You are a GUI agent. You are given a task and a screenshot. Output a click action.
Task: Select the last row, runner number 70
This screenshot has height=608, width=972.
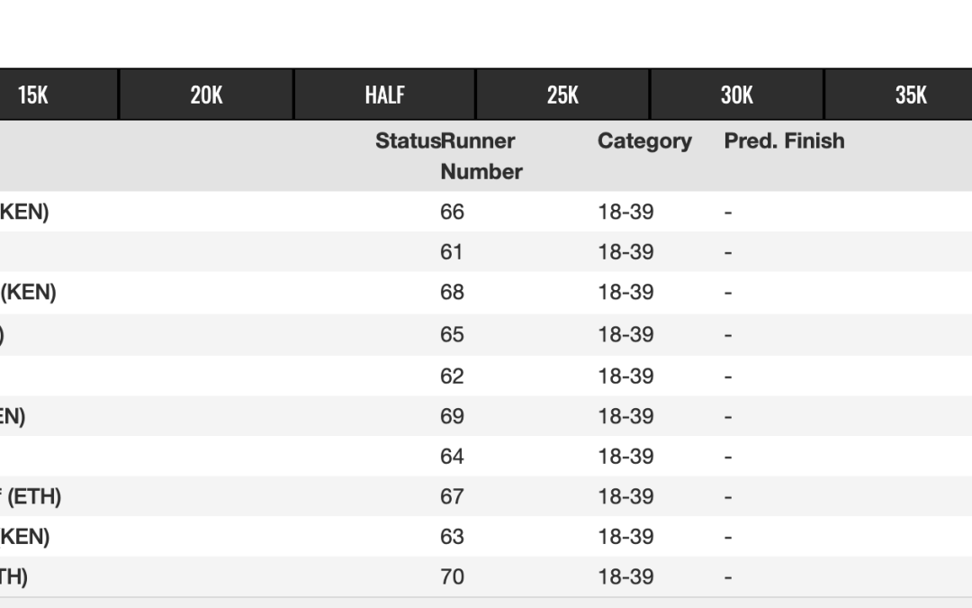tap(452, 576)
